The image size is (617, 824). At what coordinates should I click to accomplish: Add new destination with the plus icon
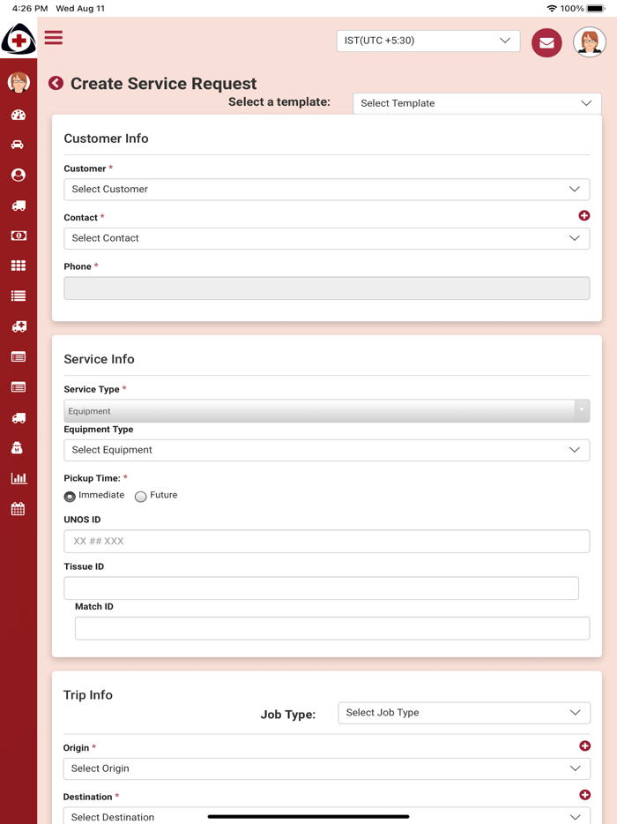point(585,795)
